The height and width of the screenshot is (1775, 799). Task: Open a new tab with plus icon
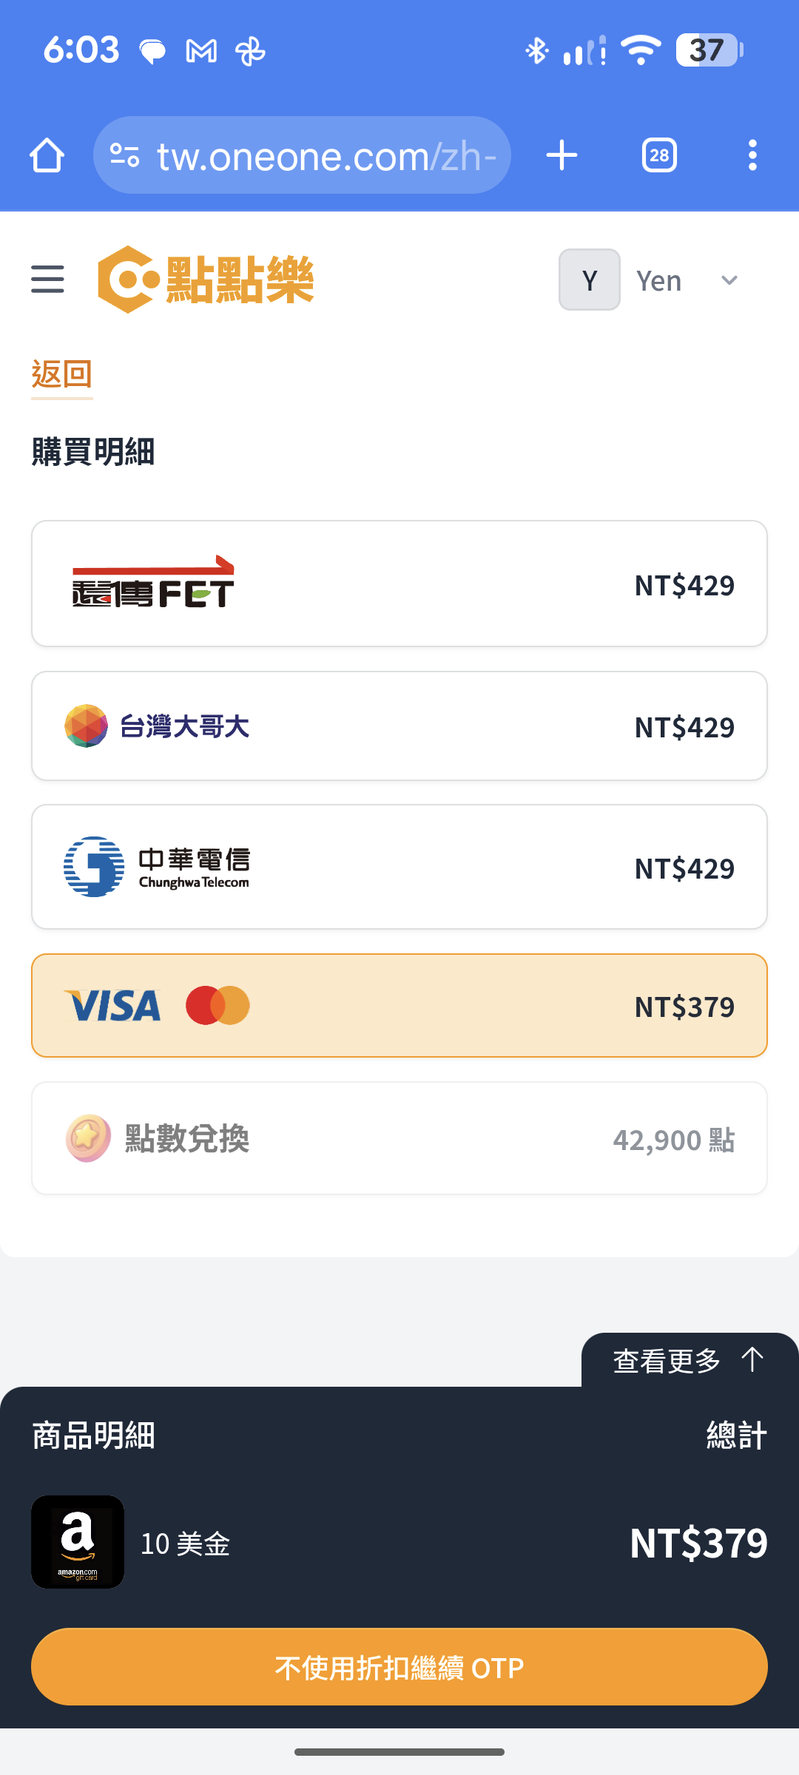coord(562,155)
